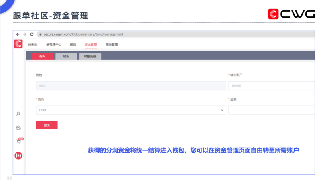
Task: Switch to the 转出 tab
Action: (66, 56)
